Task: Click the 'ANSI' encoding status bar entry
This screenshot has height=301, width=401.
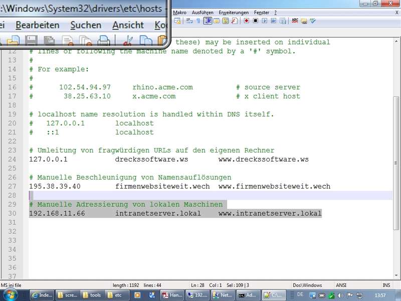Action: click(341, 285)
